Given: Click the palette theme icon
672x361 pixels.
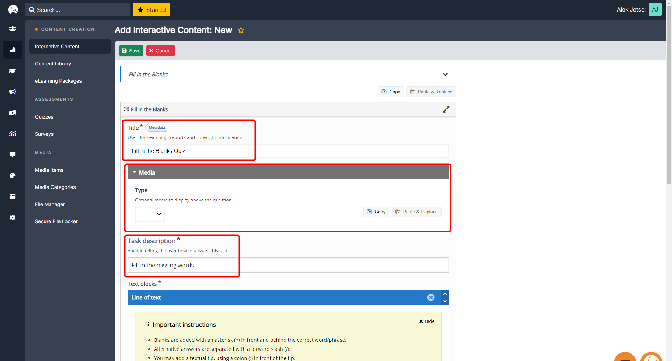Looking at the screenshot, I should [13, 176].
